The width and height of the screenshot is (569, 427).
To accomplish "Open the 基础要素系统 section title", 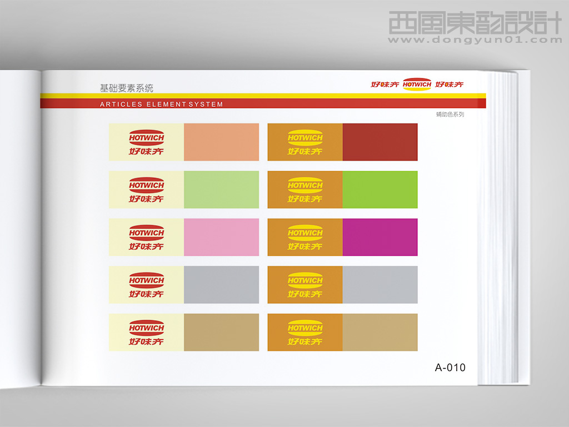I will (127, 87).
